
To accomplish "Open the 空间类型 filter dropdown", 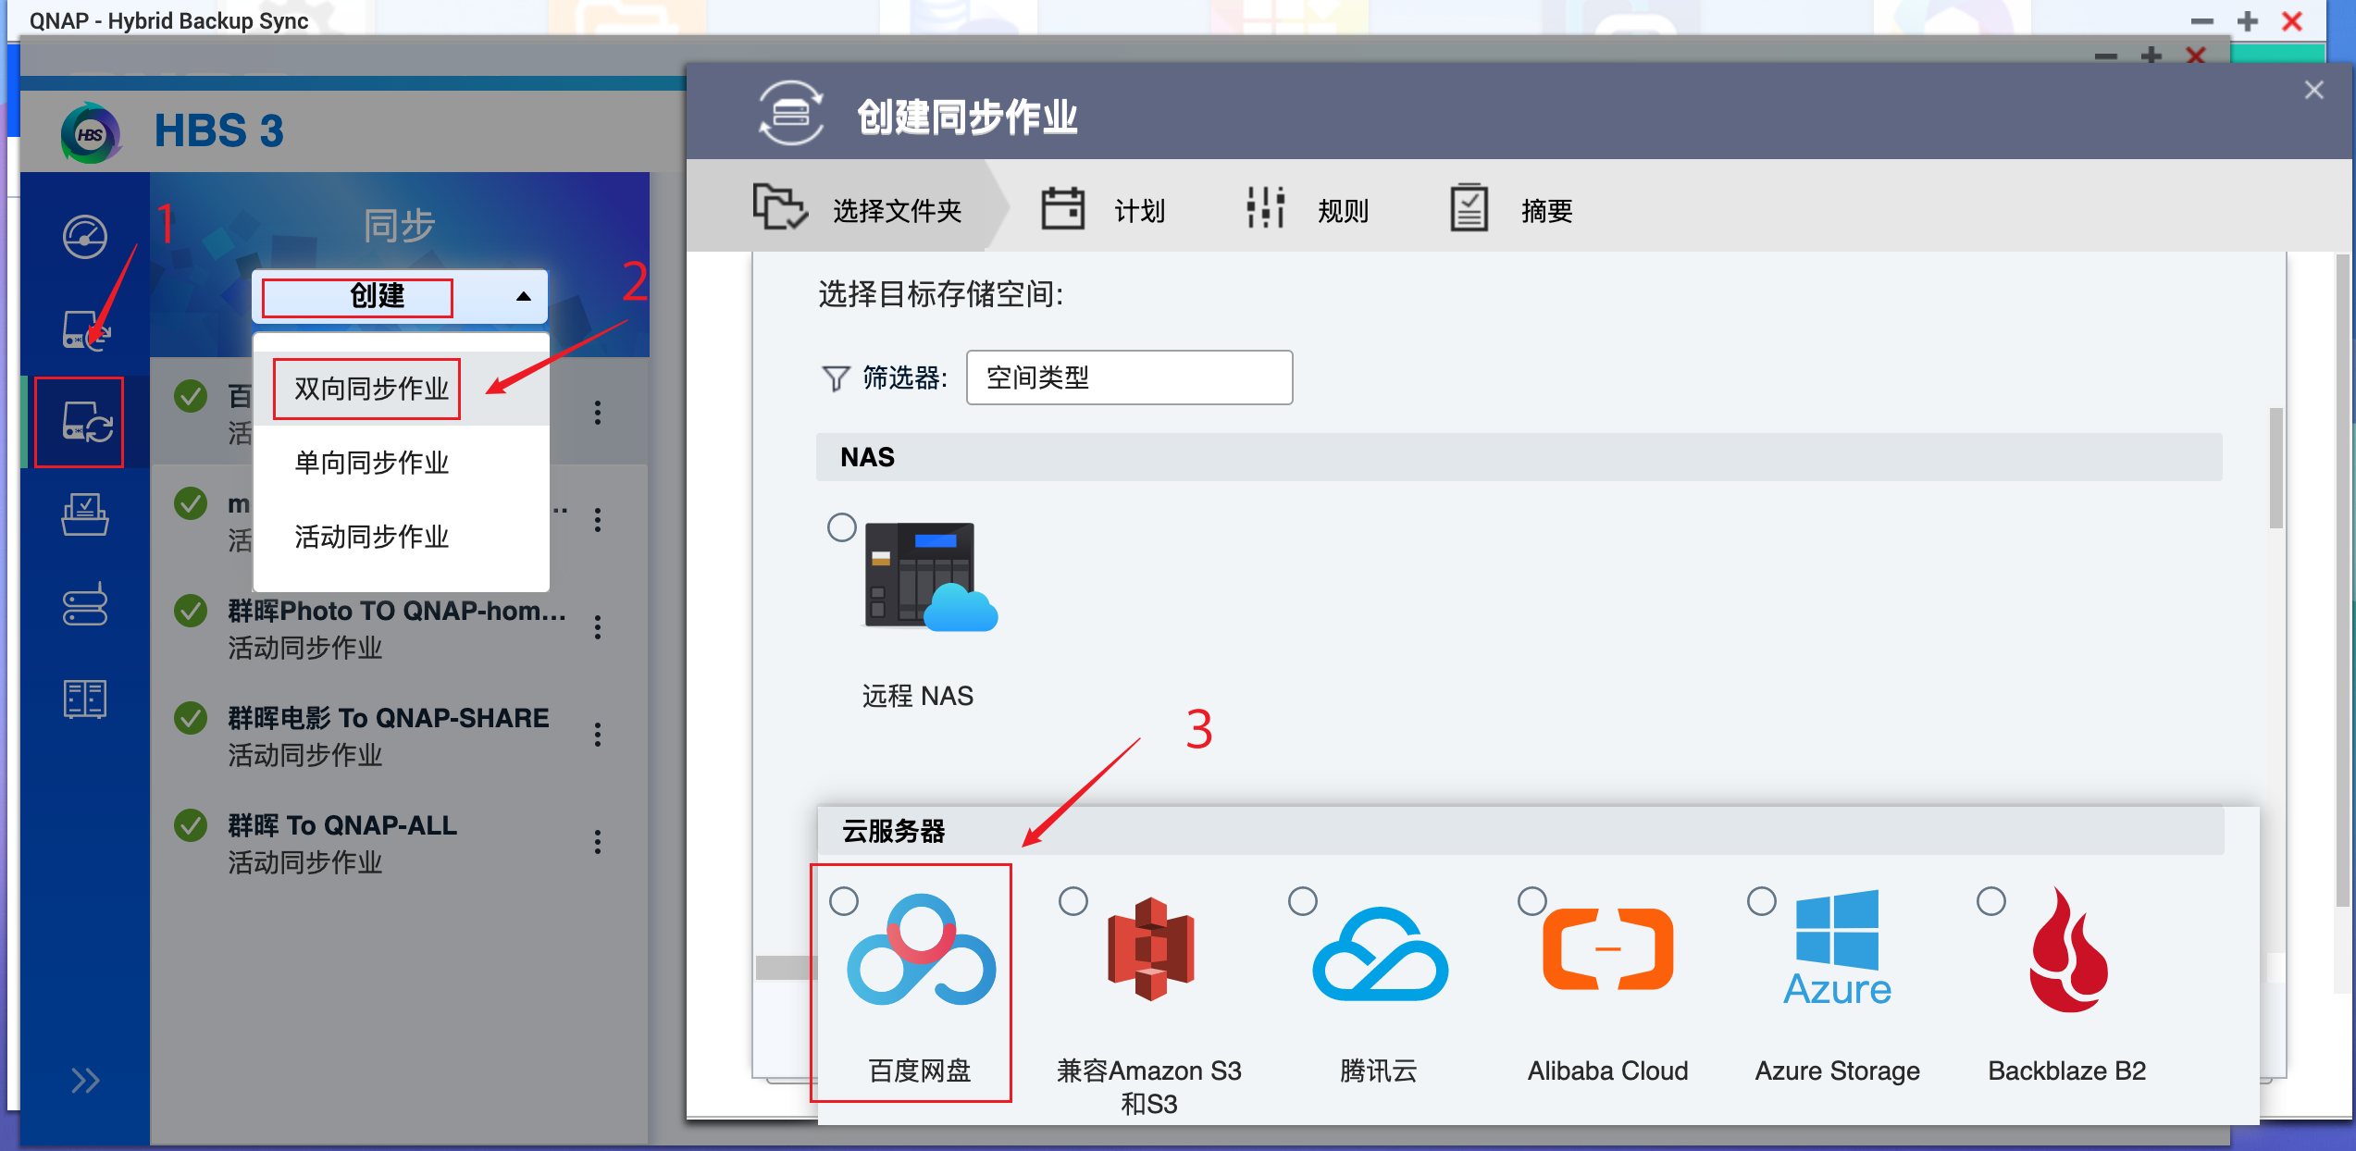I will (1129, 377).
